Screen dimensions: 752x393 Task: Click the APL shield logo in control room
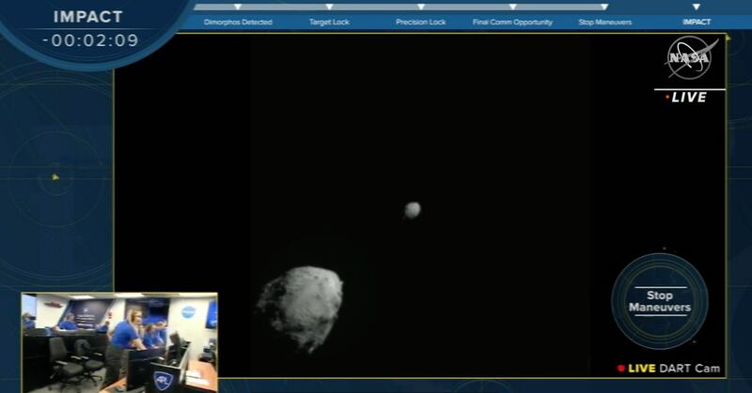tap(162, 380)
